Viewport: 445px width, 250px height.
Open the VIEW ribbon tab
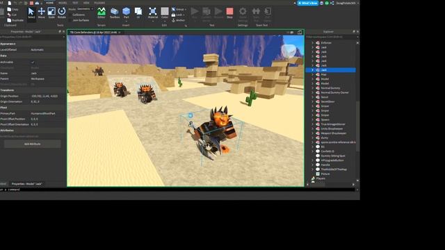[86, 3]
